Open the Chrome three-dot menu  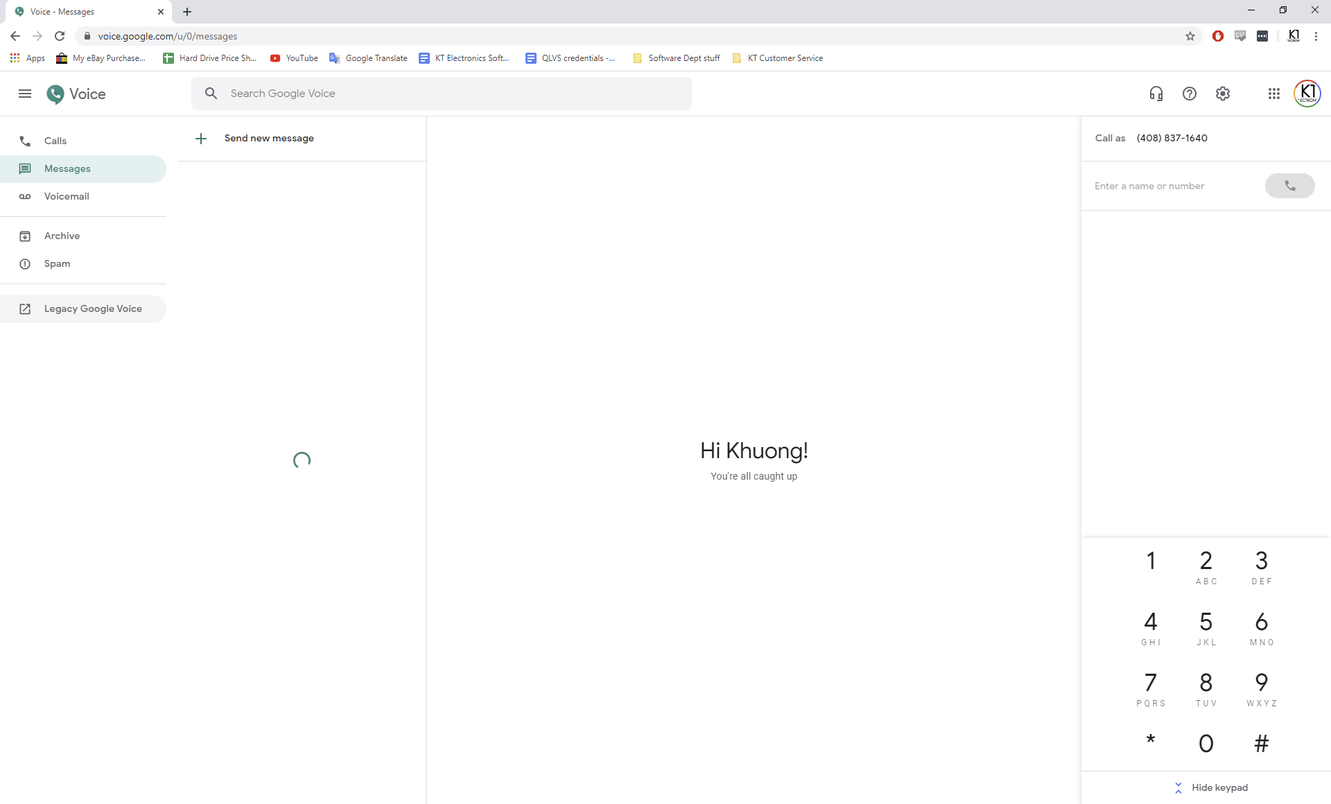point(1316,36)
